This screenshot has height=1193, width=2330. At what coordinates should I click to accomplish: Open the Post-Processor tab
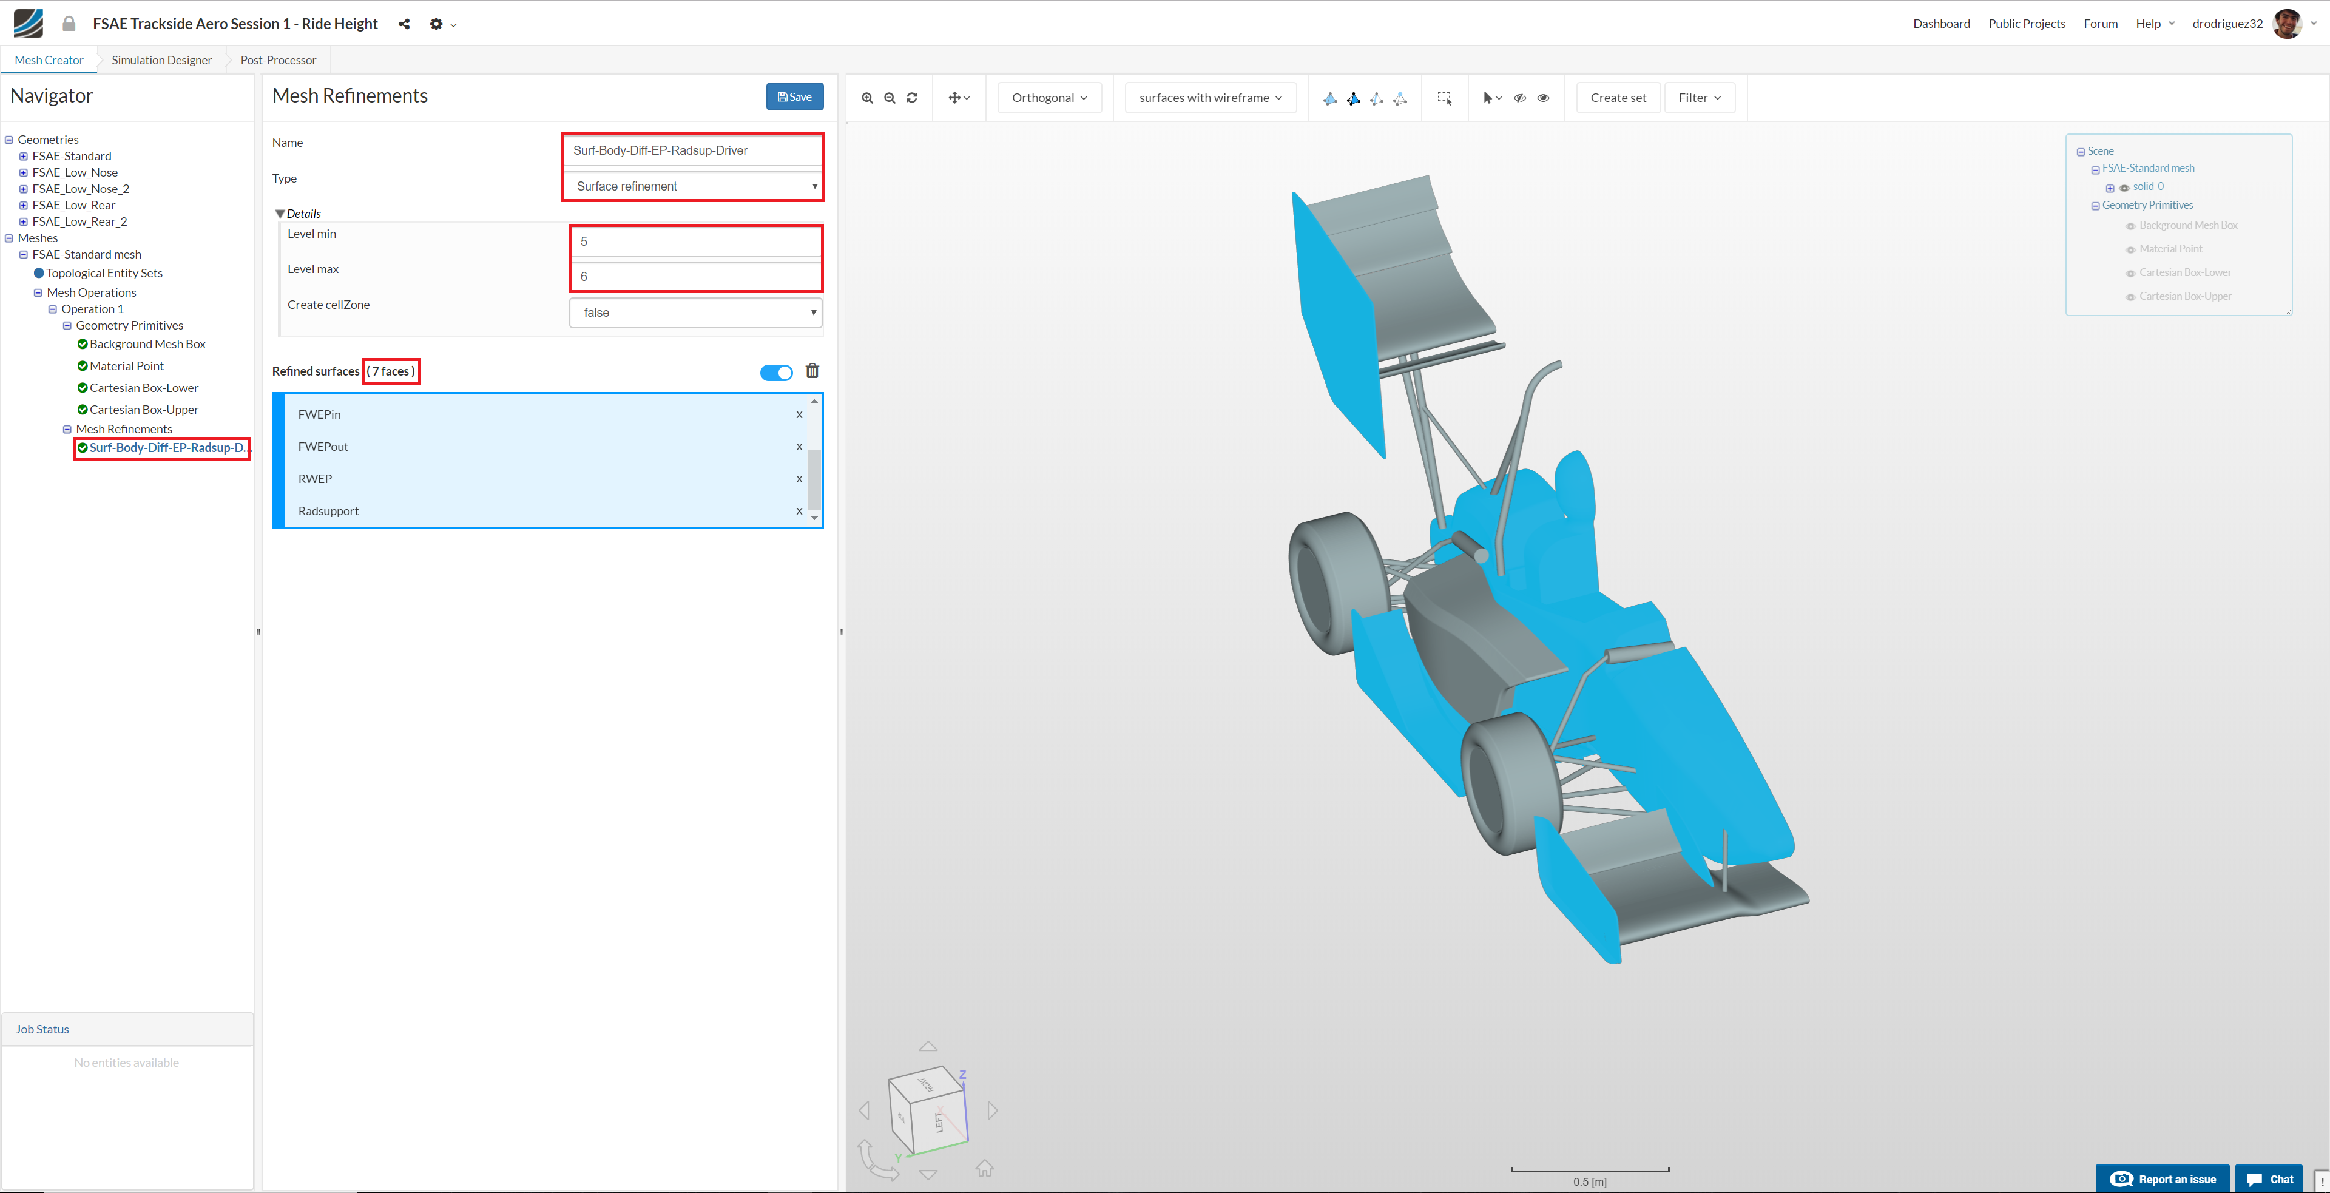[x=278, y=59]
